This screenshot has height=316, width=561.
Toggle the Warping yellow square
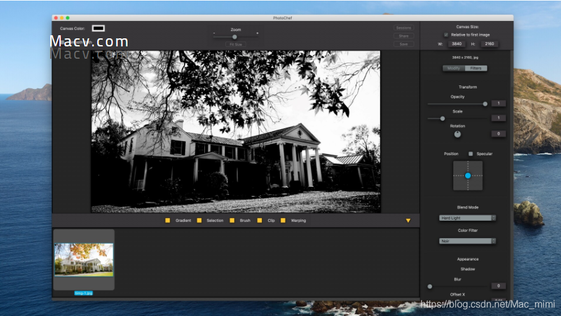[x=283, y=221]
